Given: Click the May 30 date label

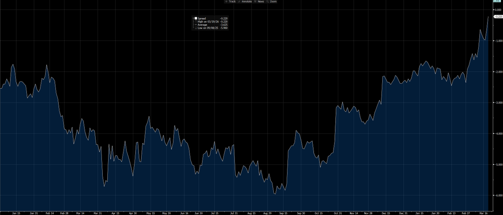Looking at the screenshot, I should point(166,213).
